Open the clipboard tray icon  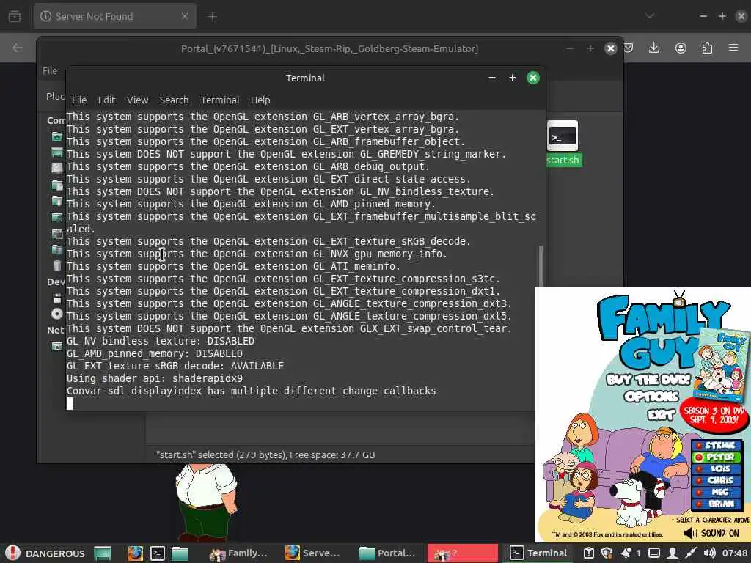[x=589, y=553]
